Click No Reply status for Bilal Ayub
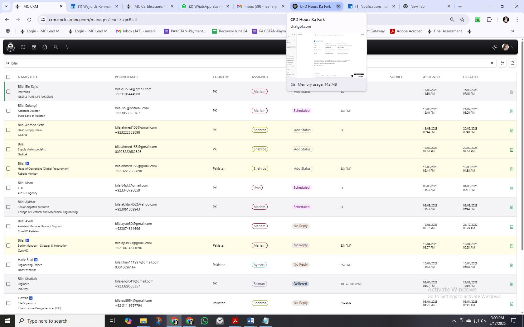This screenshot has width=524, height=327. [300, 226]
